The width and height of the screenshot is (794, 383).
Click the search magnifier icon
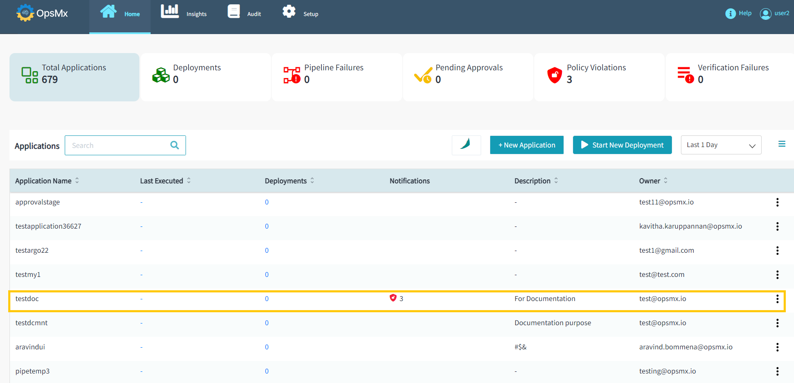(x=174, y=145)
